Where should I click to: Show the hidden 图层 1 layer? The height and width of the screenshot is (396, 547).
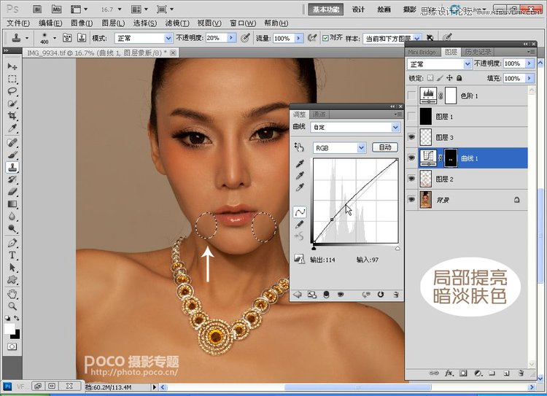point(411,117)
